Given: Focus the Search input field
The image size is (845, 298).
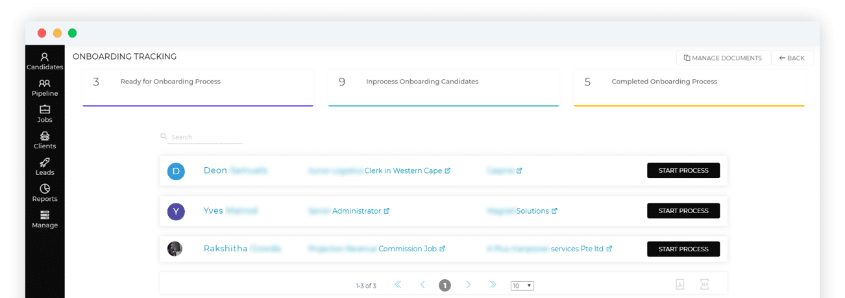Looking at the screenshot, I should pos(206,137).
